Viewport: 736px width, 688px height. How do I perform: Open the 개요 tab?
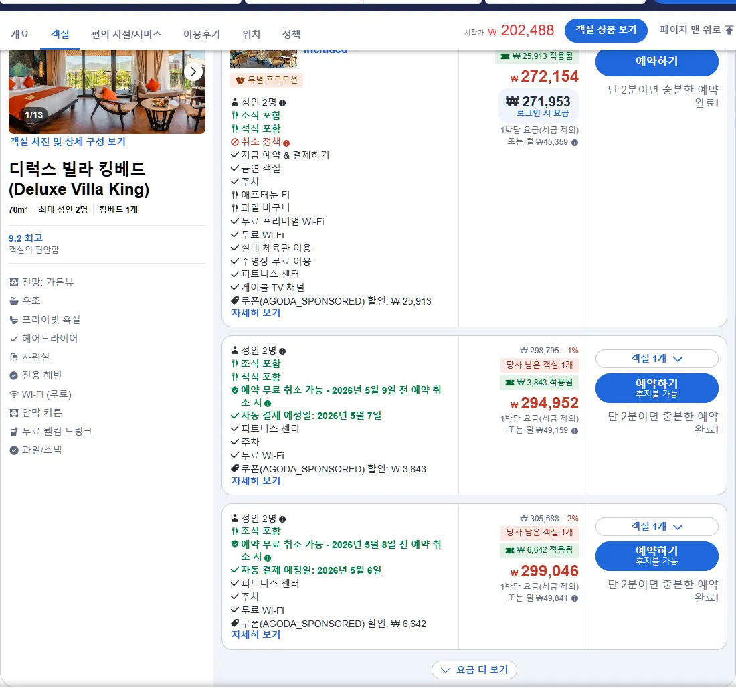tap(19, 34)
